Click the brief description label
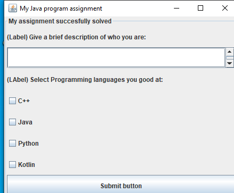The width and height of the screenshot is (234, 193). point(76,37)
